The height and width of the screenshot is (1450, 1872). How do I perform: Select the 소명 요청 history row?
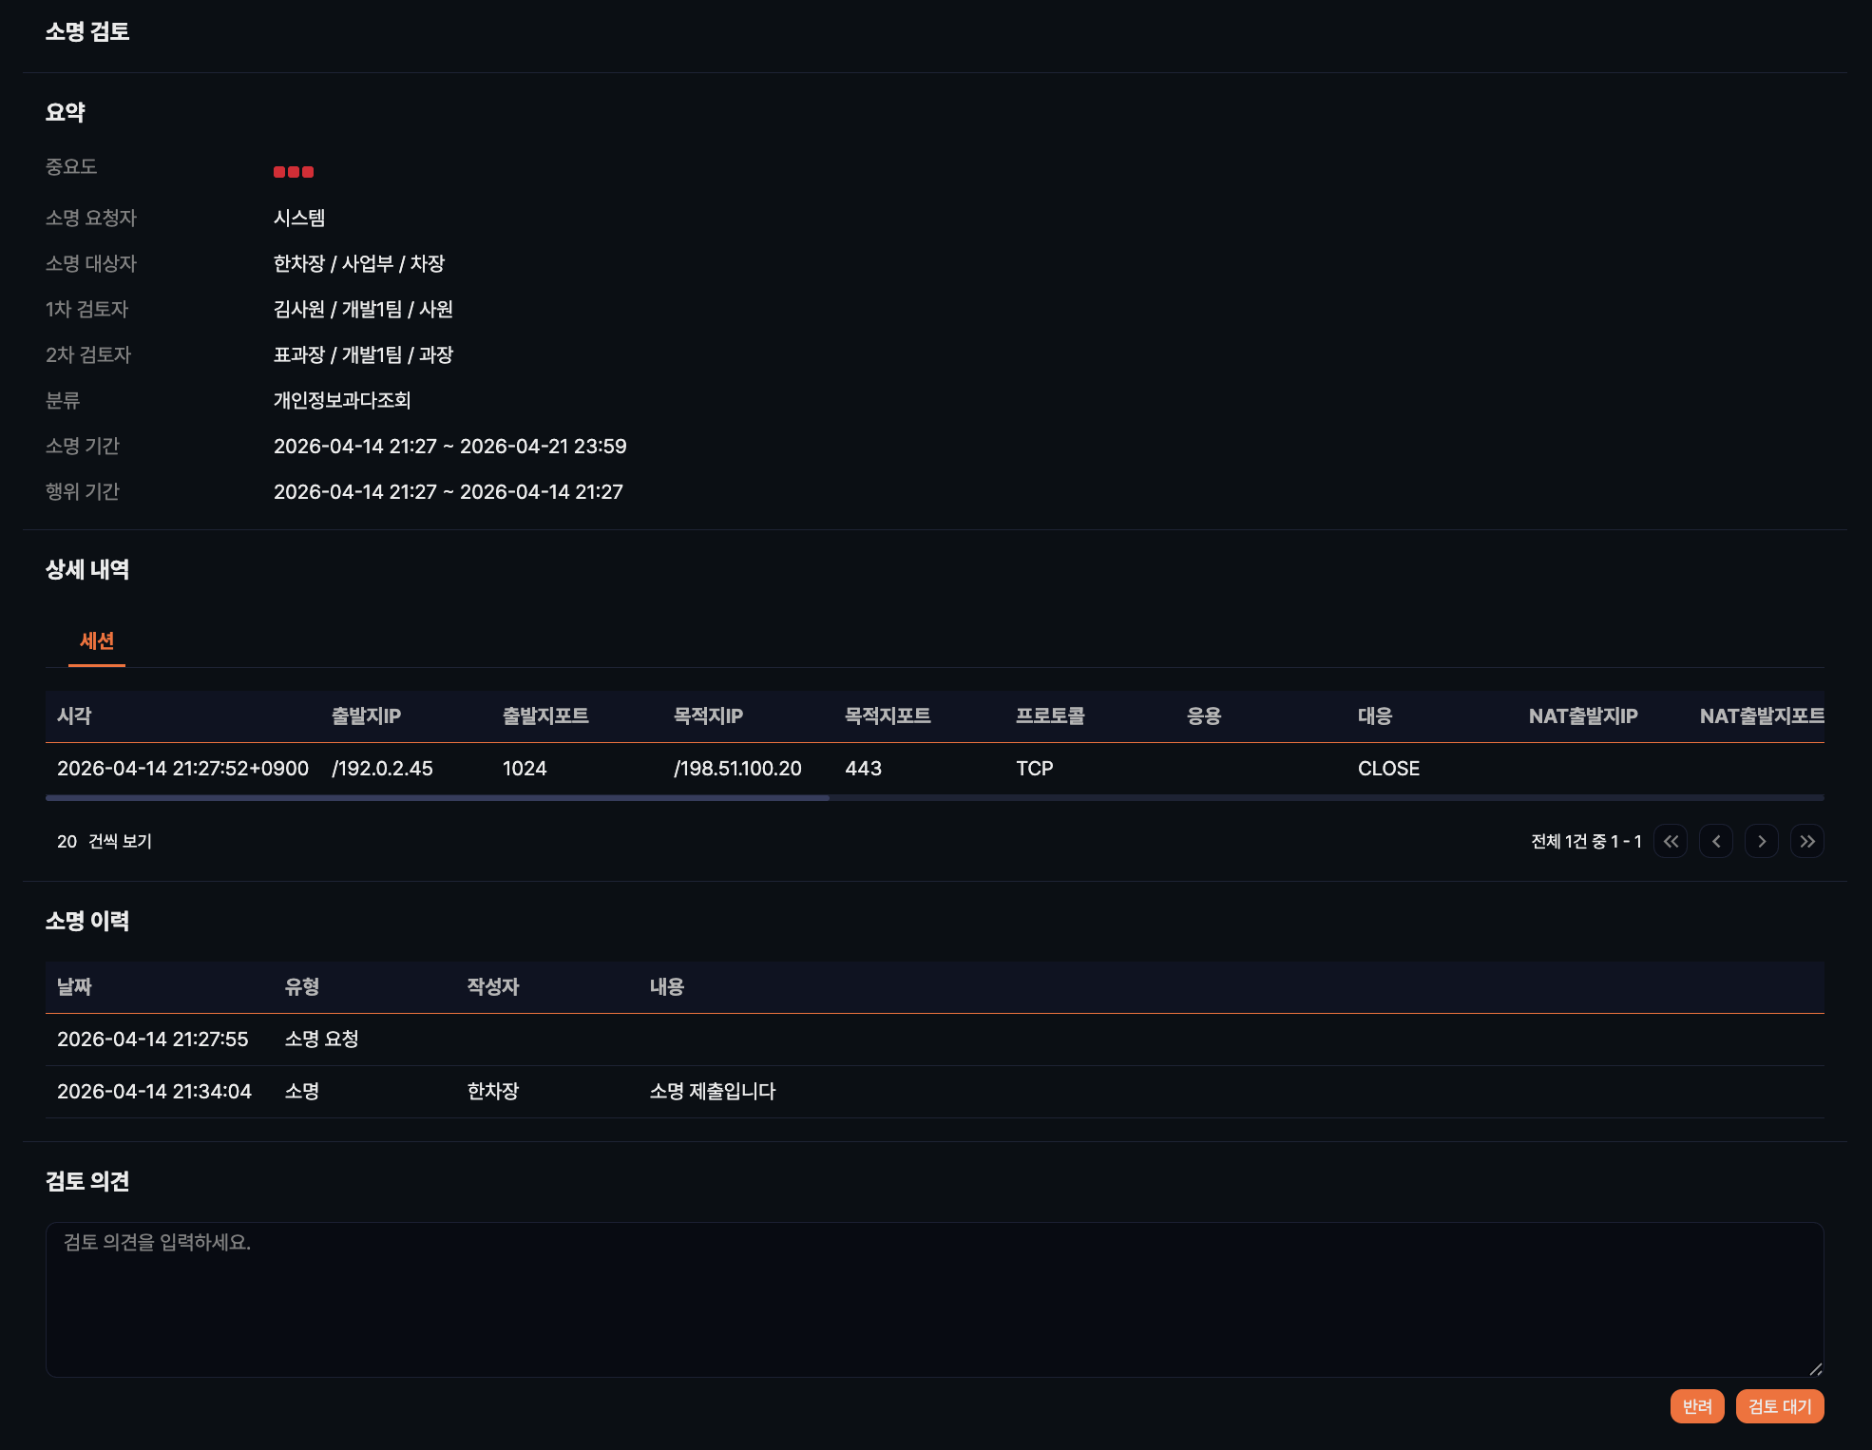click(321, 1039)
